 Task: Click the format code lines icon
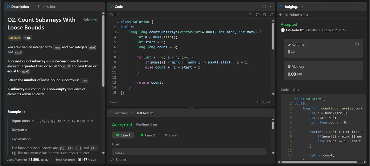coord(251,14)
